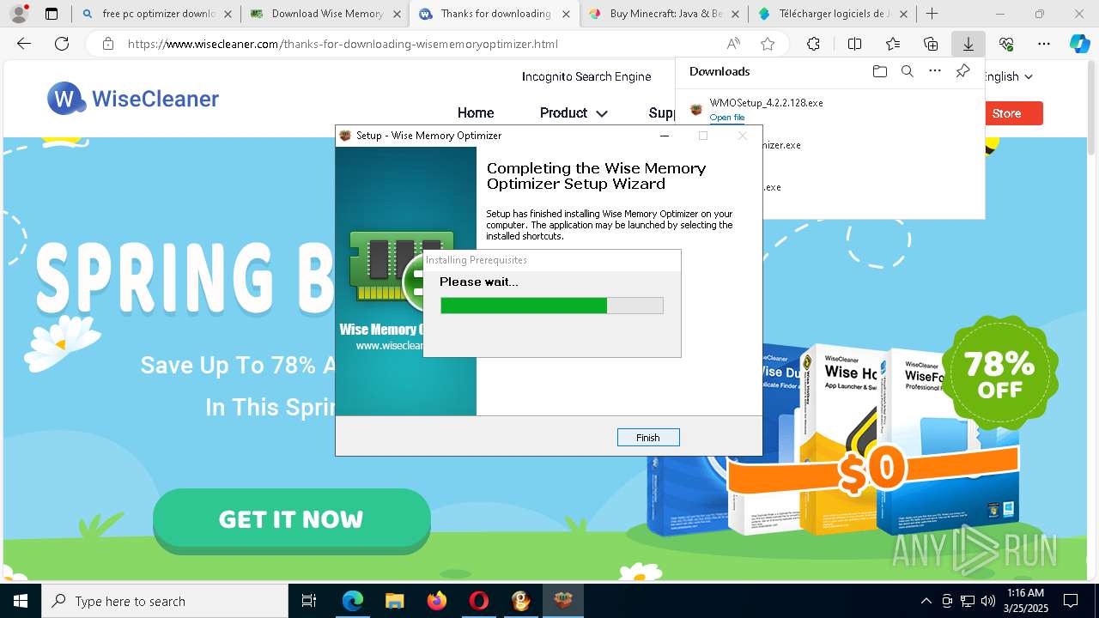Open the notifications center icon
The image size is (1099, 618).
click(x=1071, y=601)
